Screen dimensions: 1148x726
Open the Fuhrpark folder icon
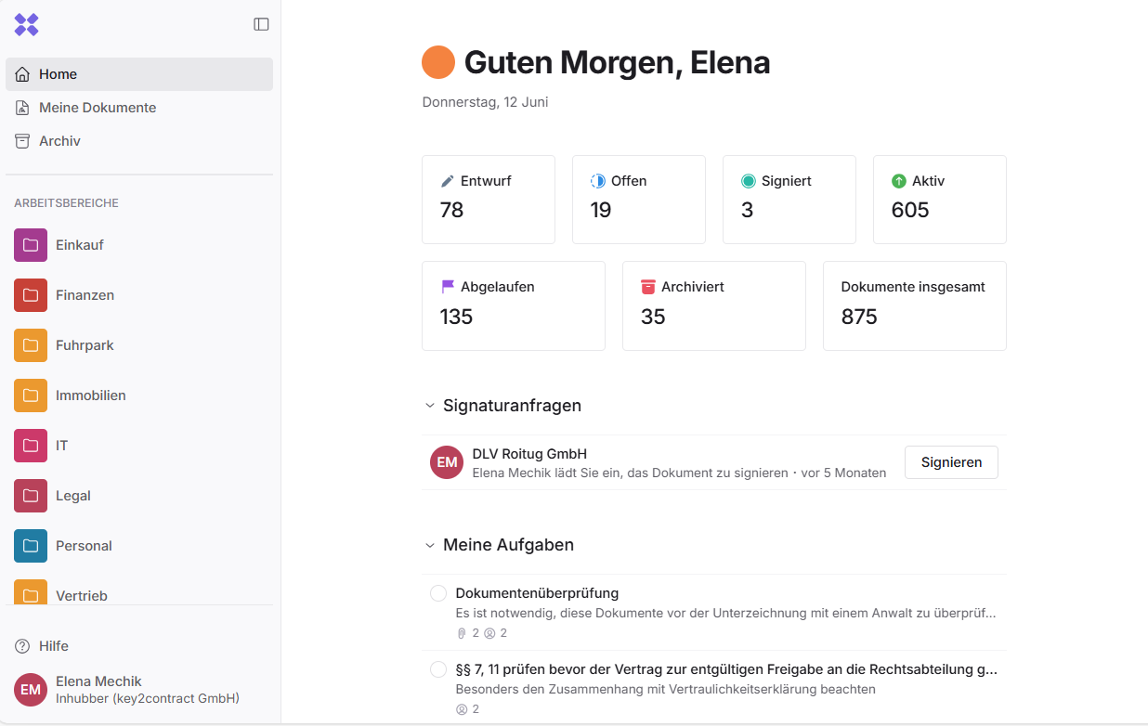pyautogui.click(x=31, y=345)
